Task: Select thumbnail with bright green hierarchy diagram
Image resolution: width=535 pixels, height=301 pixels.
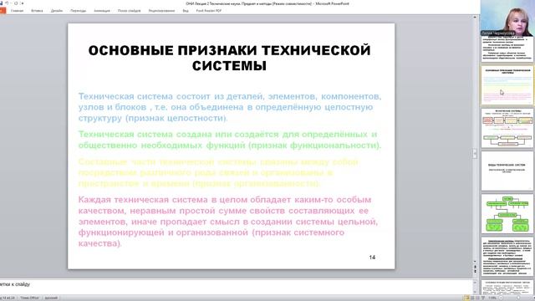Action: click(x=507, y=214)
